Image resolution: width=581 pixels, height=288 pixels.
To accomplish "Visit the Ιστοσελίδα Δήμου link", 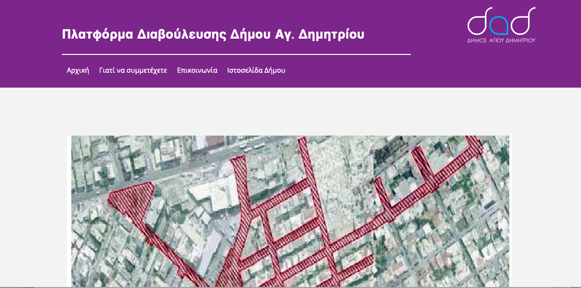I will (x=256, y=70).
